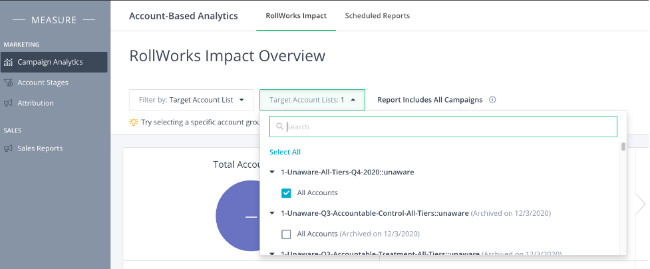Uncheck All Accounts under 1-Unaware-All-Tiers-Q4-2020
The width and height of the screenshot is (650, 269).
pyautogui.click(x=286, y=192)
